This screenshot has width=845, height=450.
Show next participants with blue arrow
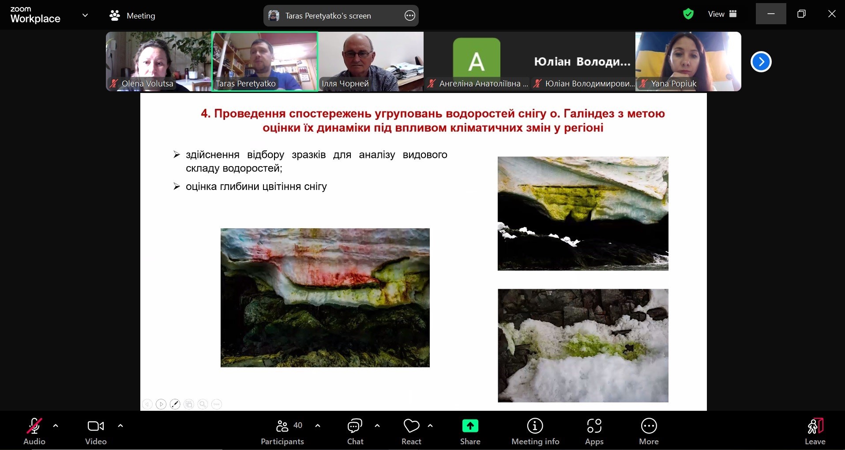click(761, 62)
